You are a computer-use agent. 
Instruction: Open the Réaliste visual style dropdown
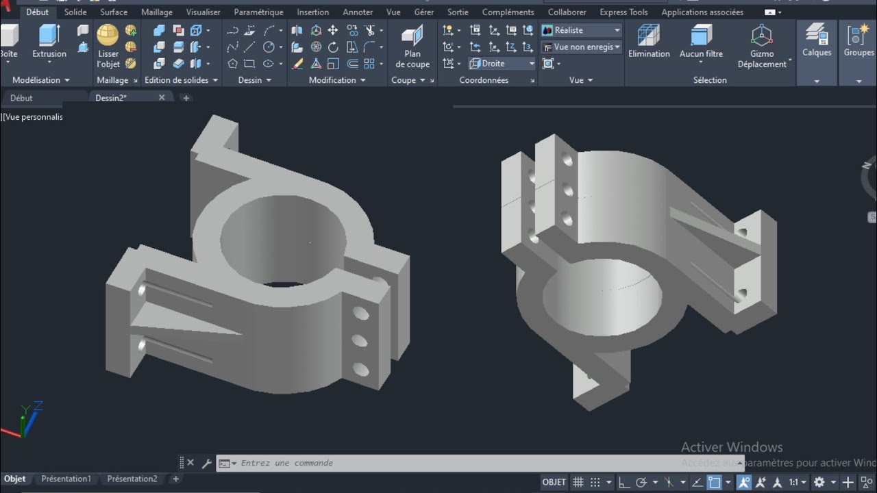click(581, 30)
